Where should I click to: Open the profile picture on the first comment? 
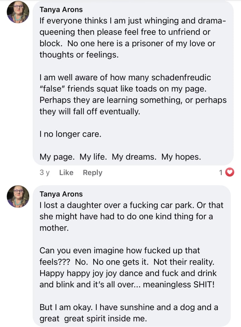18,12
